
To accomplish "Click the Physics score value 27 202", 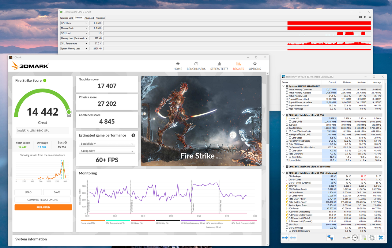I will point(107,104).
